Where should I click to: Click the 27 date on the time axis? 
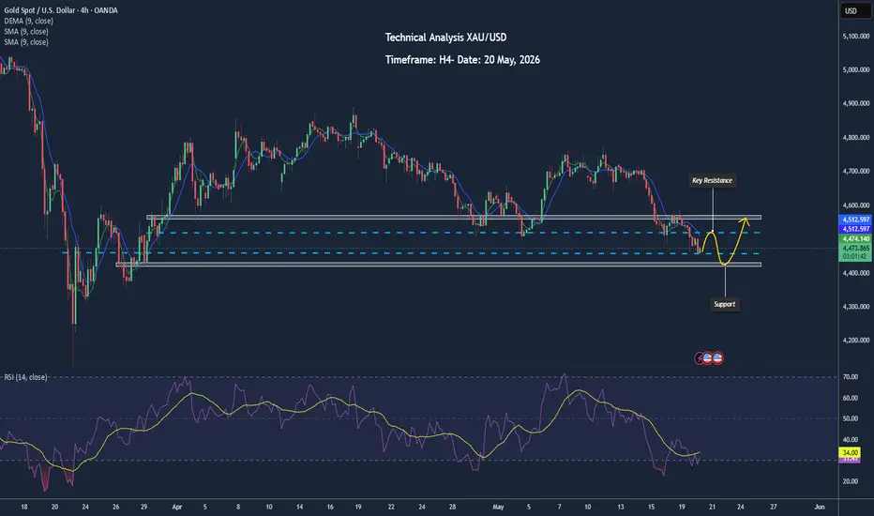coord(773,507)
